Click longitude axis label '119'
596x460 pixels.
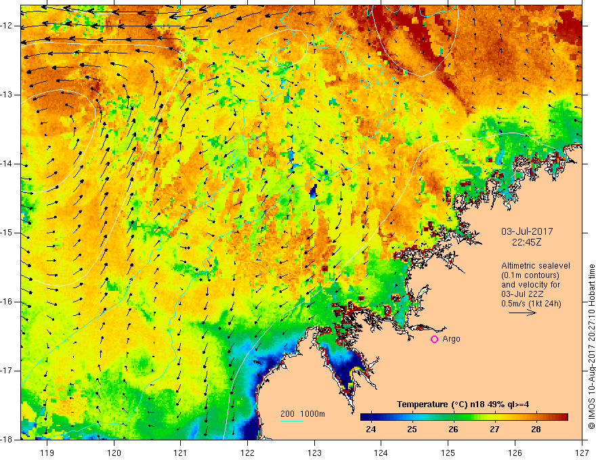tap(47, 453)
